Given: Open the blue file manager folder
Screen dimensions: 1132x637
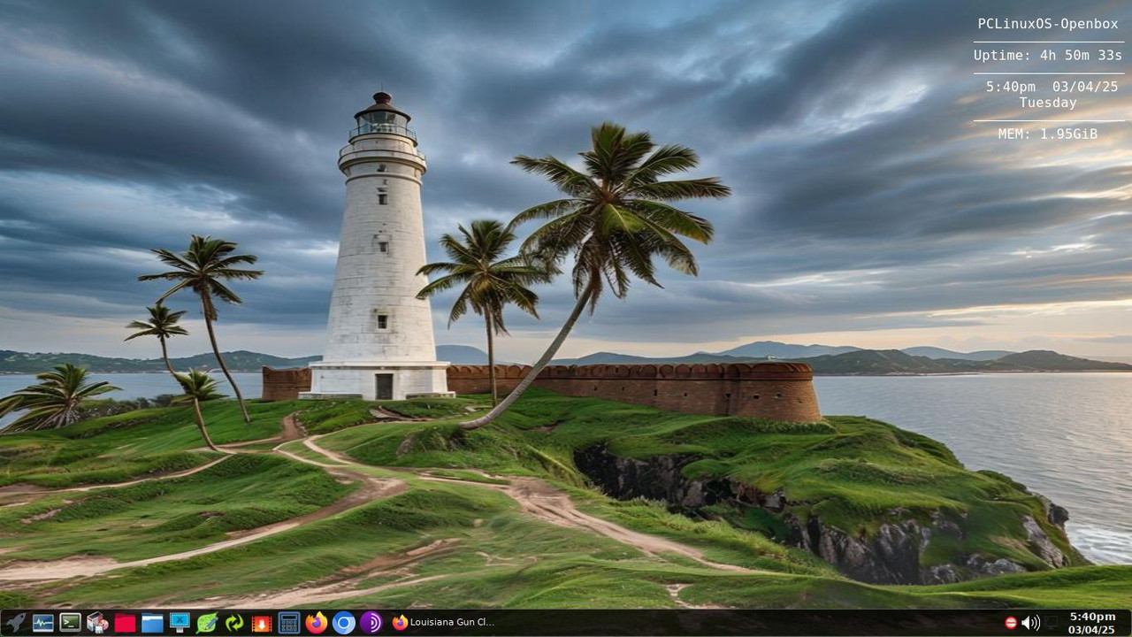Looking at the screenshot, I should pyautogui.click(x=152, y=623).
